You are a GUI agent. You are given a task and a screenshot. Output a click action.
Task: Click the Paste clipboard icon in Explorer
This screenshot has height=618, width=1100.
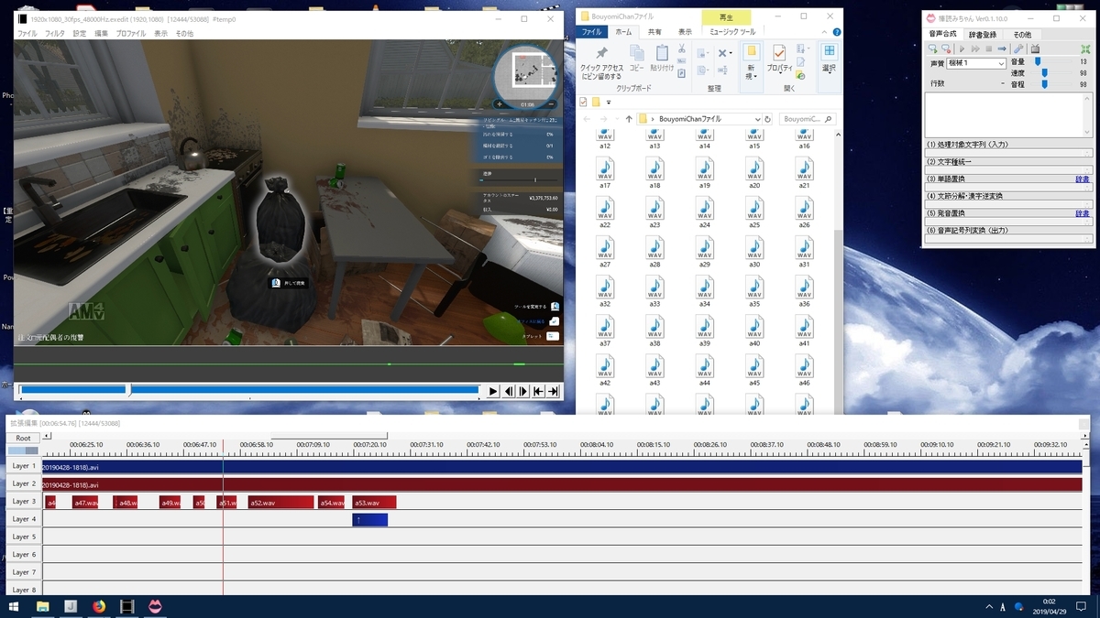tap(662, 52)
